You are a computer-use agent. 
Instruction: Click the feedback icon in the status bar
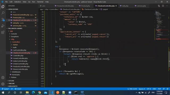click(164, 89)
